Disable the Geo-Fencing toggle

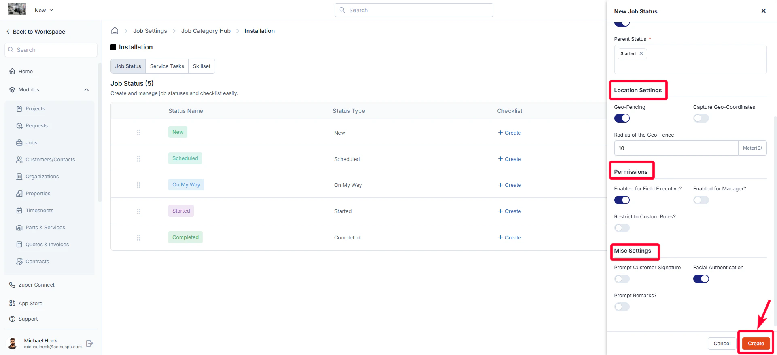pos(622,118)
